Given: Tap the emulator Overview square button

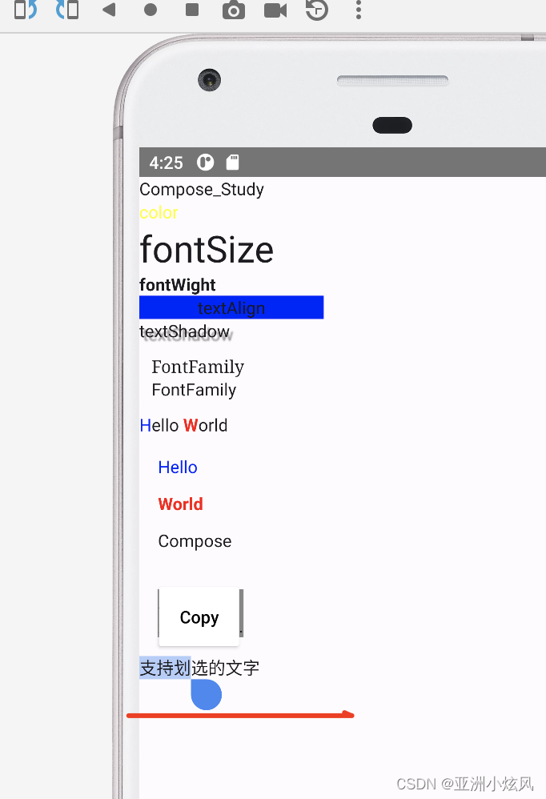Looking at the screenshot, I should tap(192, 10).
